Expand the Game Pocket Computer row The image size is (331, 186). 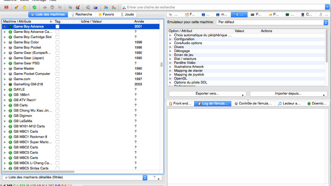[x=5, y=74]
